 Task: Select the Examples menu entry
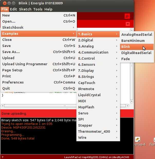[x=39, y=34]
